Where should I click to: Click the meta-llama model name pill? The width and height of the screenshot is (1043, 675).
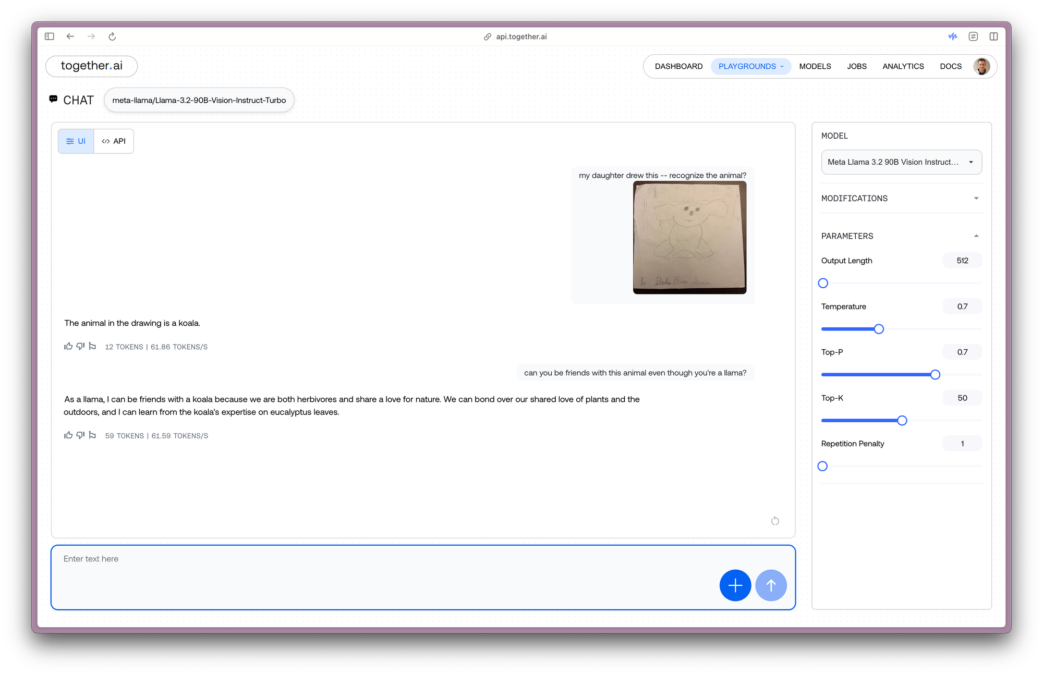coord(199,100)
